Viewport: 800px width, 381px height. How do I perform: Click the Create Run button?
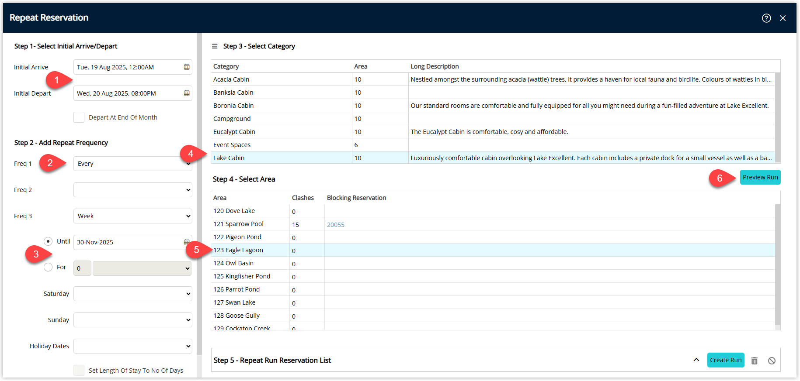tap(726, 360)
